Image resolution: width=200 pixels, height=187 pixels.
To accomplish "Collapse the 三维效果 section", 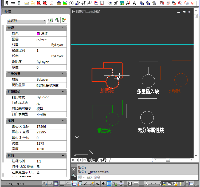I will tap(63, 74).
